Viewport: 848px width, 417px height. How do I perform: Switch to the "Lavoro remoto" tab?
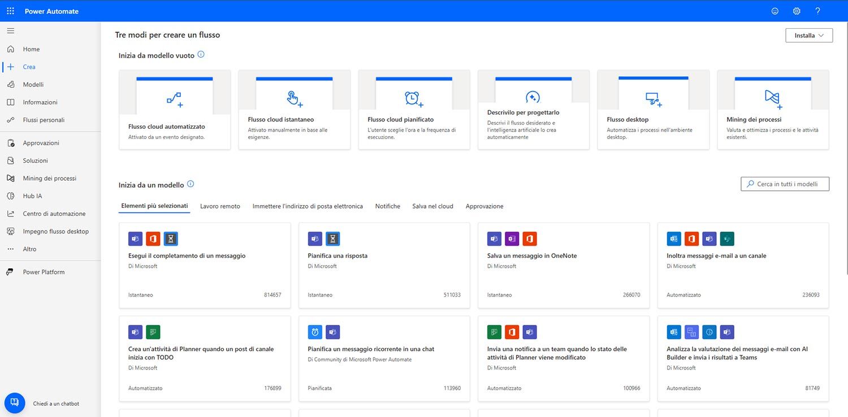click(x=220, y=206)
